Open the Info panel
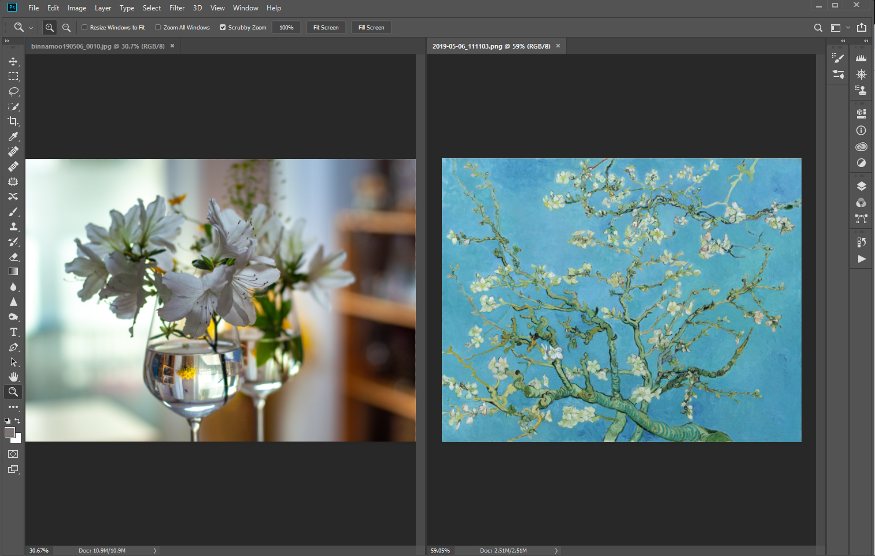The width and height of the screenshot is (875, 556). [x=861, y=130]
